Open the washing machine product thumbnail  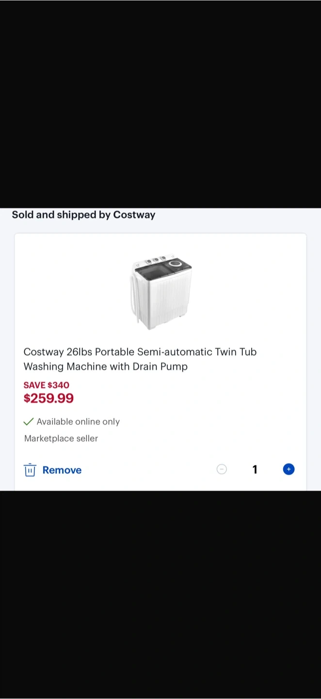coord(160,292)
